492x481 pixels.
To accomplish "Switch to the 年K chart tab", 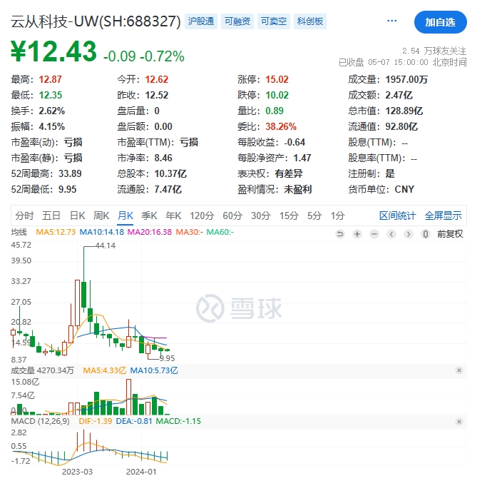I will [173, 216].
